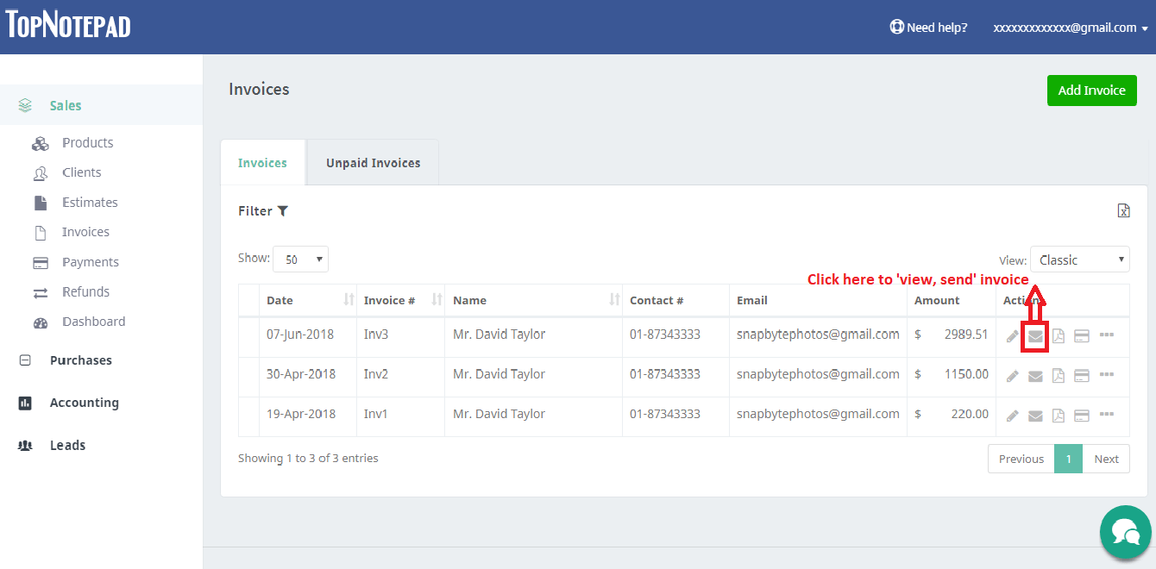
Task: Click amount 2989.51 cell
Action: pos(952,336)
